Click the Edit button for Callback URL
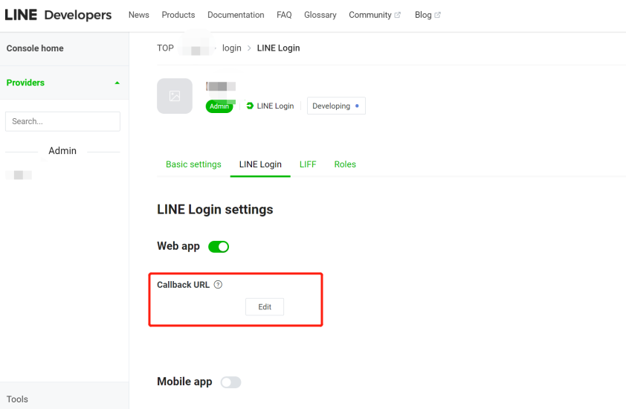 click(x=265, y=306)
